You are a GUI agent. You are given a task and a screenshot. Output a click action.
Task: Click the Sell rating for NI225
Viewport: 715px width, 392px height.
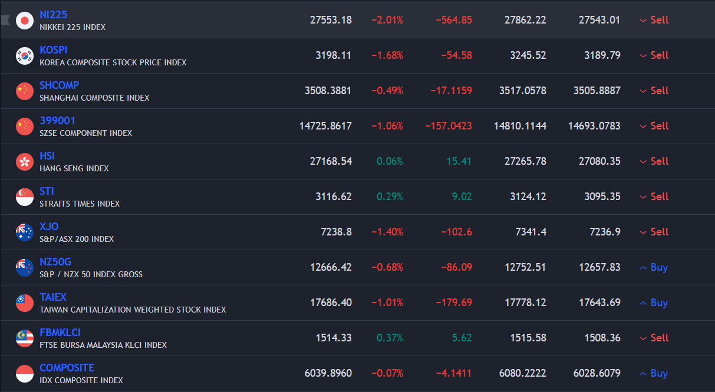point(654,20)
